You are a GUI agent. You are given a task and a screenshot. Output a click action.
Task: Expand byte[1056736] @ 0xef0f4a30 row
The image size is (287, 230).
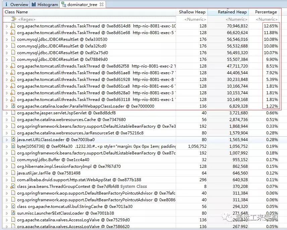pos(7,146)
